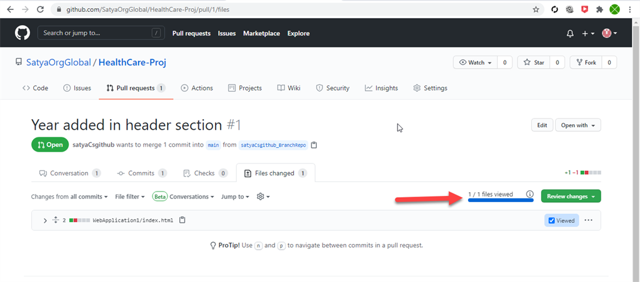The image size is (640, 282).
Task: Open the Jump to dropdown
Action: pyautogui.click(x=235, y=197)
